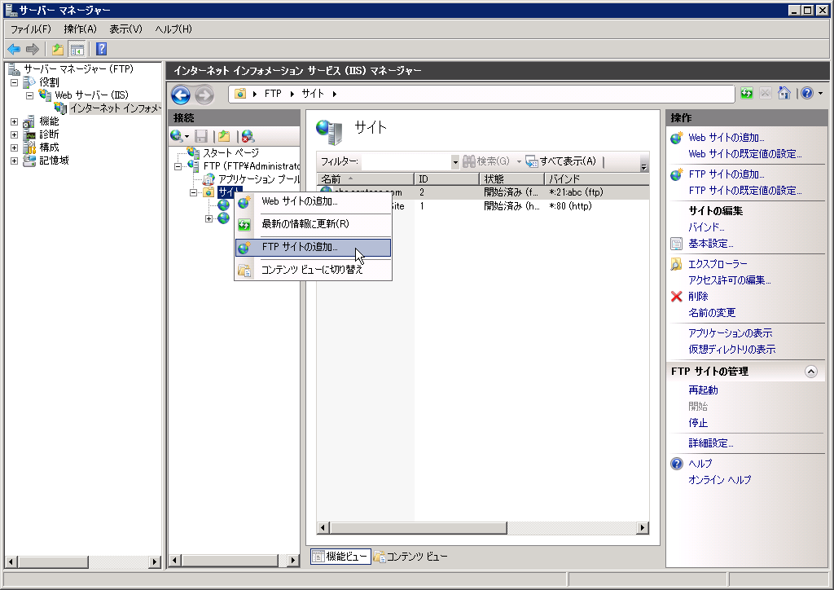Open the filter field dropdown arrow

point(454,161)
